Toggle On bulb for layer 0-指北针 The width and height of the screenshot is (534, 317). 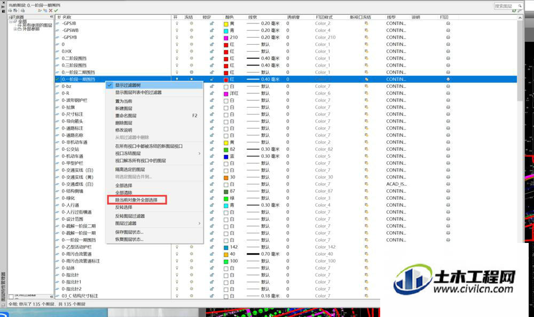(x=177, y=275)
